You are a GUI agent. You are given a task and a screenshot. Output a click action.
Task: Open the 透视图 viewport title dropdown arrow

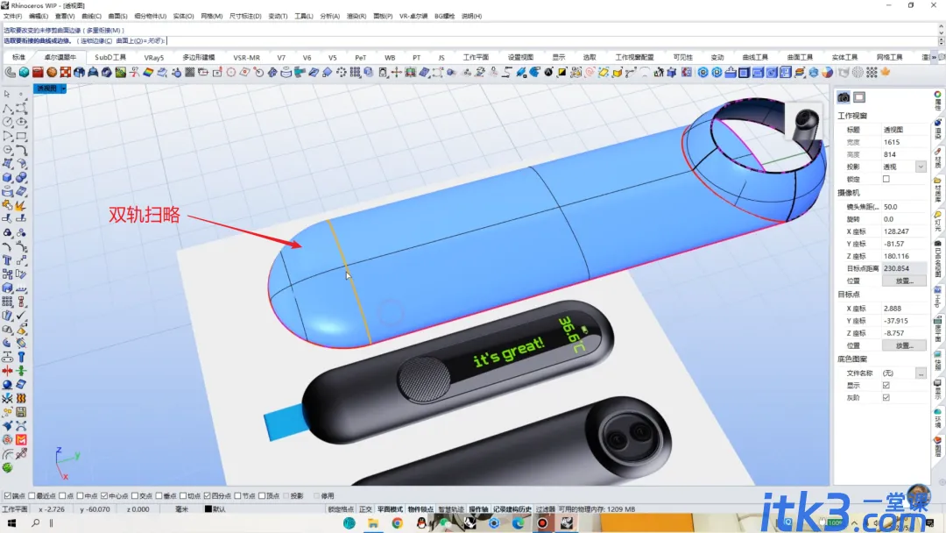pyautogui.click(x=63, y=89)
